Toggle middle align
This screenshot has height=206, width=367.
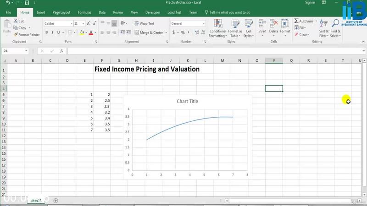(x=108, y=23)
